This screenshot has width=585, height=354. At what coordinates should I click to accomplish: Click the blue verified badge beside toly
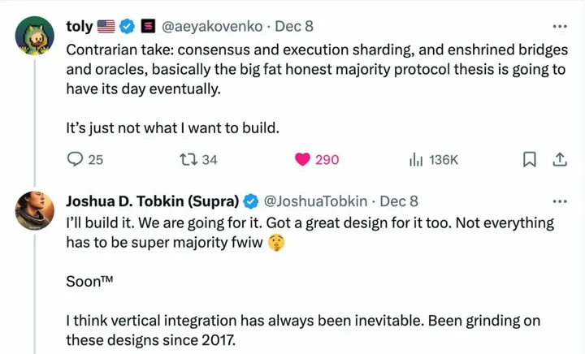point(128,27)
